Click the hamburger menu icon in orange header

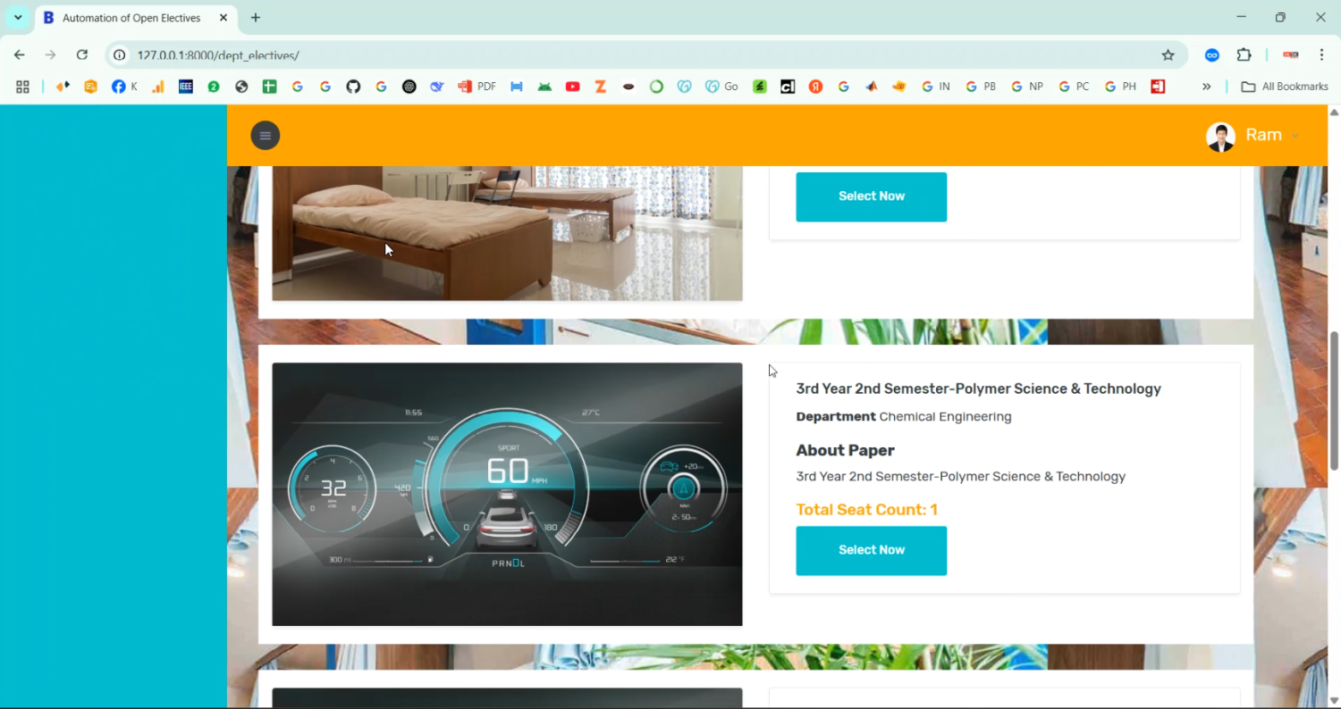click(265, 136)
